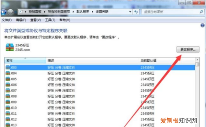
Task: Select the .006 extension name
Action: (13, 85)
